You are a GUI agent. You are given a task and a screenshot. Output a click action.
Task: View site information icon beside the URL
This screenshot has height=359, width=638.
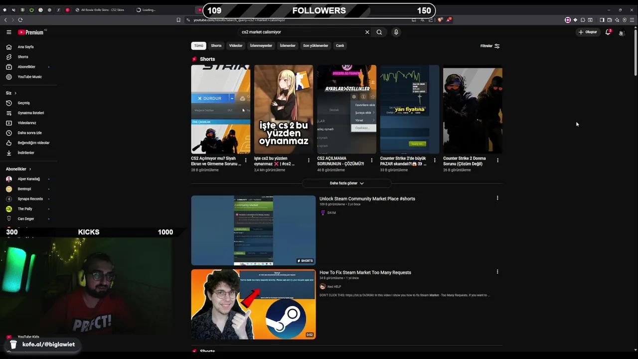pos(188,20)
